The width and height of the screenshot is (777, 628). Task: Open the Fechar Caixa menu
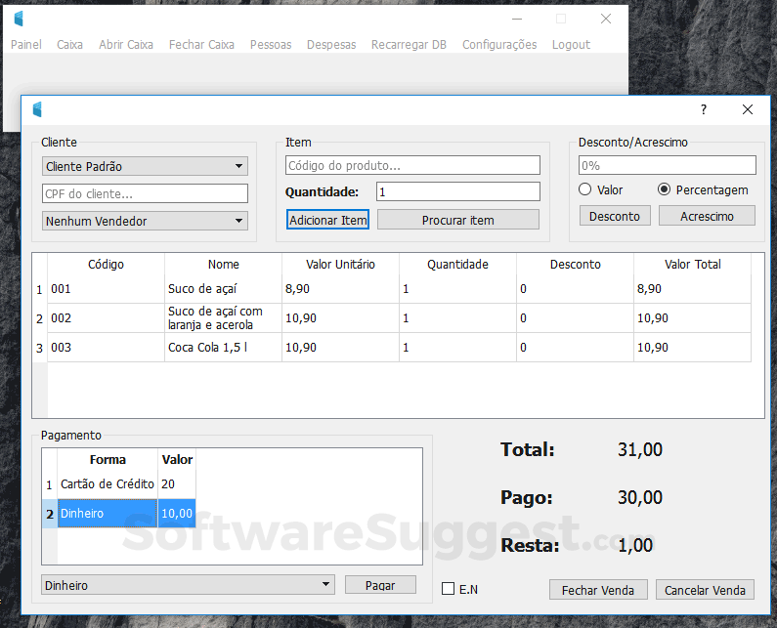[x=201, y=45]
